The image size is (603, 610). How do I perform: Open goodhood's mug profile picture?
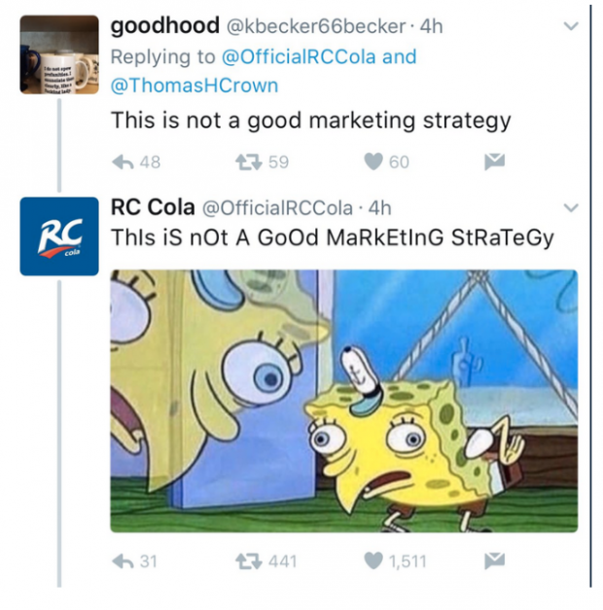coord(59,54)
